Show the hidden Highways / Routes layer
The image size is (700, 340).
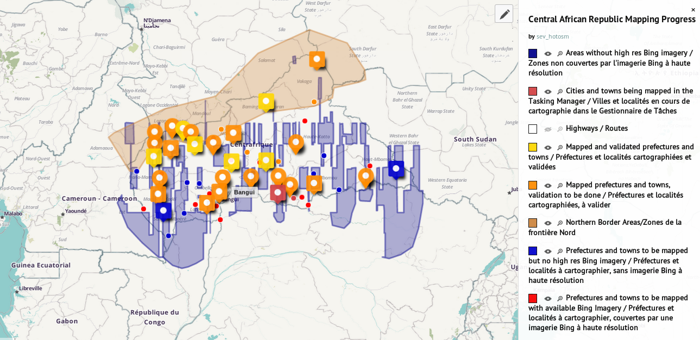pos(548,129)
